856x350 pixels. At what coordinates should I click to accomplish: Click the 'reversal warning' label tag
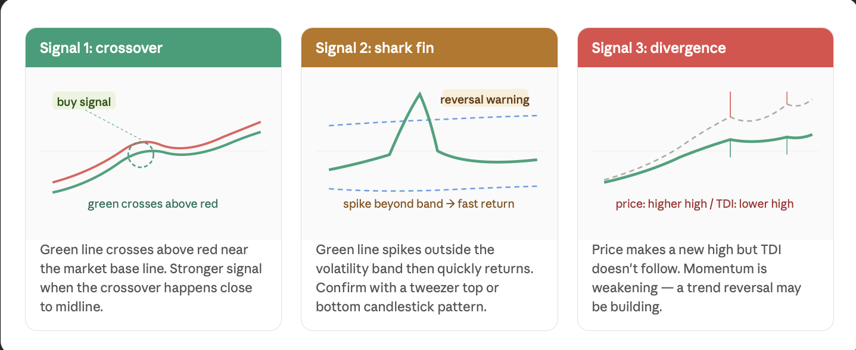tap(485, 99)
